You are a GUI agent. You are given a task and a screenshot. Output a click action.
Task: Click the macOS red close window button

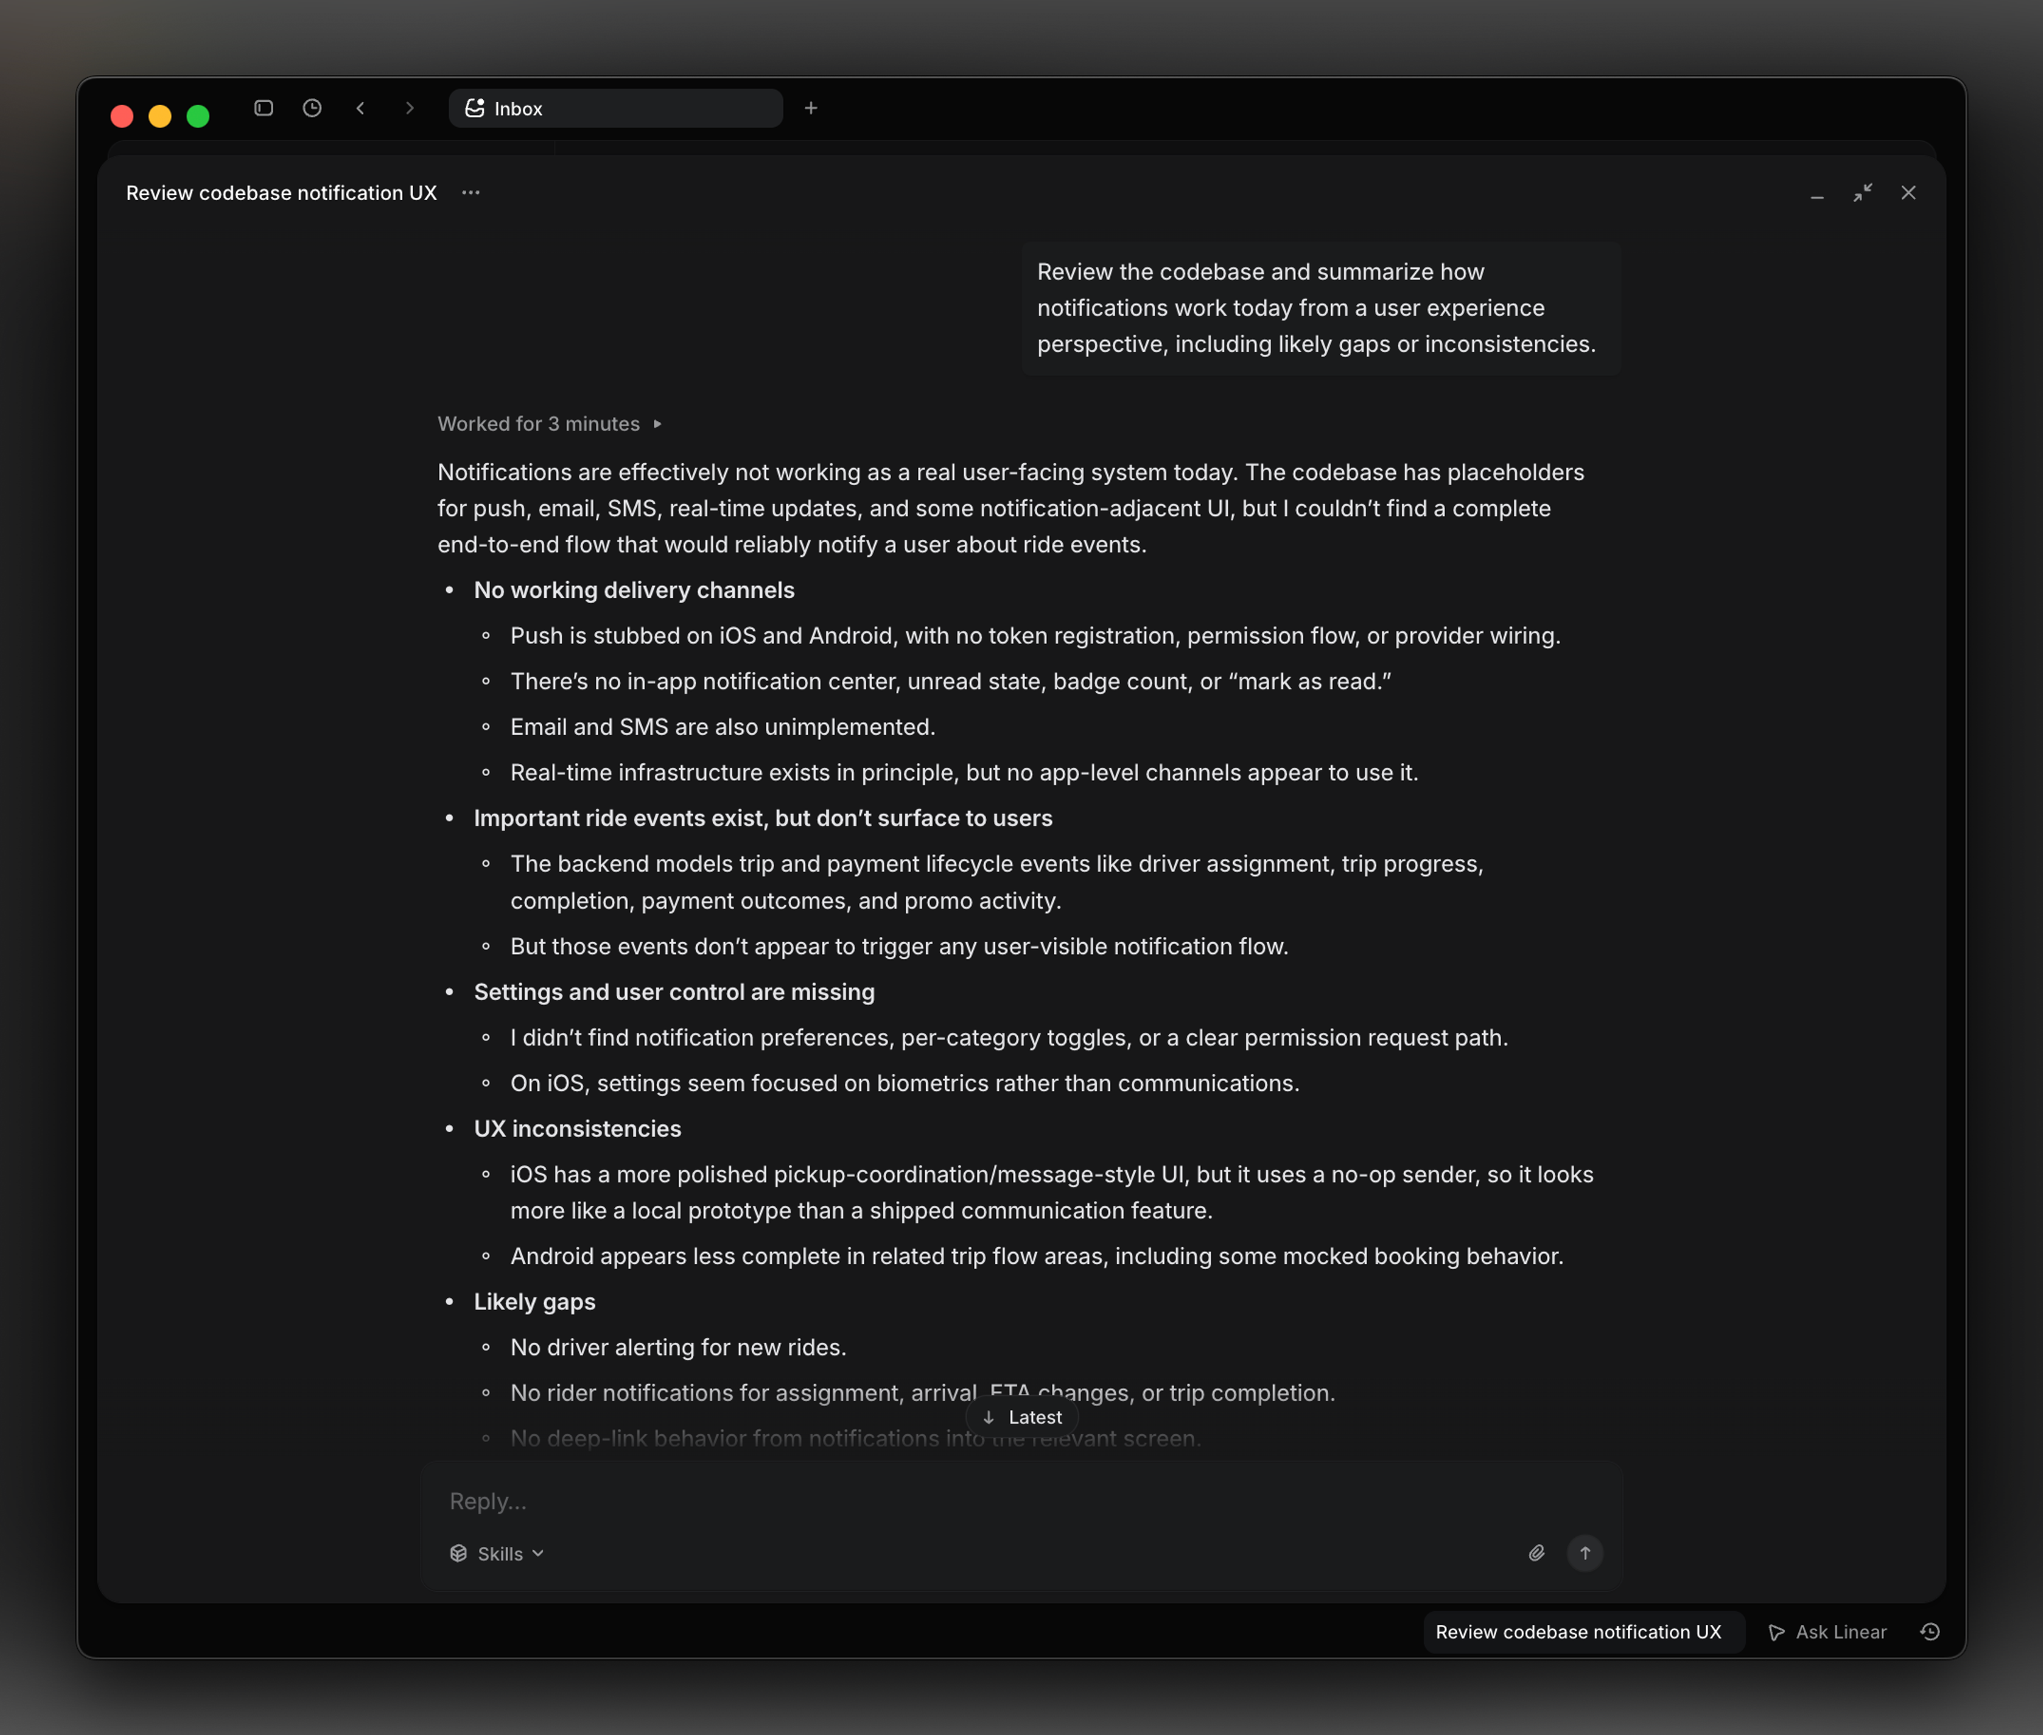click(x=122, y=116)
